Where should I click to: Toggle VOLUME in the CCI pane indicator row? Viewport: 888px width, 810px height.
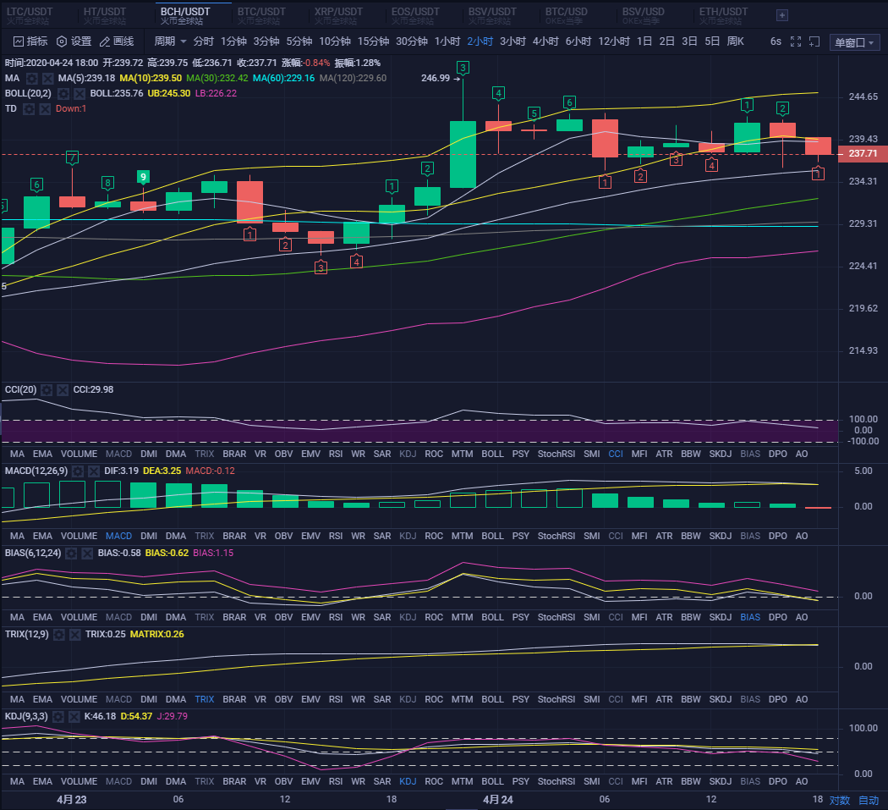[79, 454]
